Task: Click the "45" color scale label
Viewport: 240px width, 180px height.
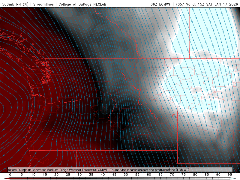Action: [x=114, y=175]
